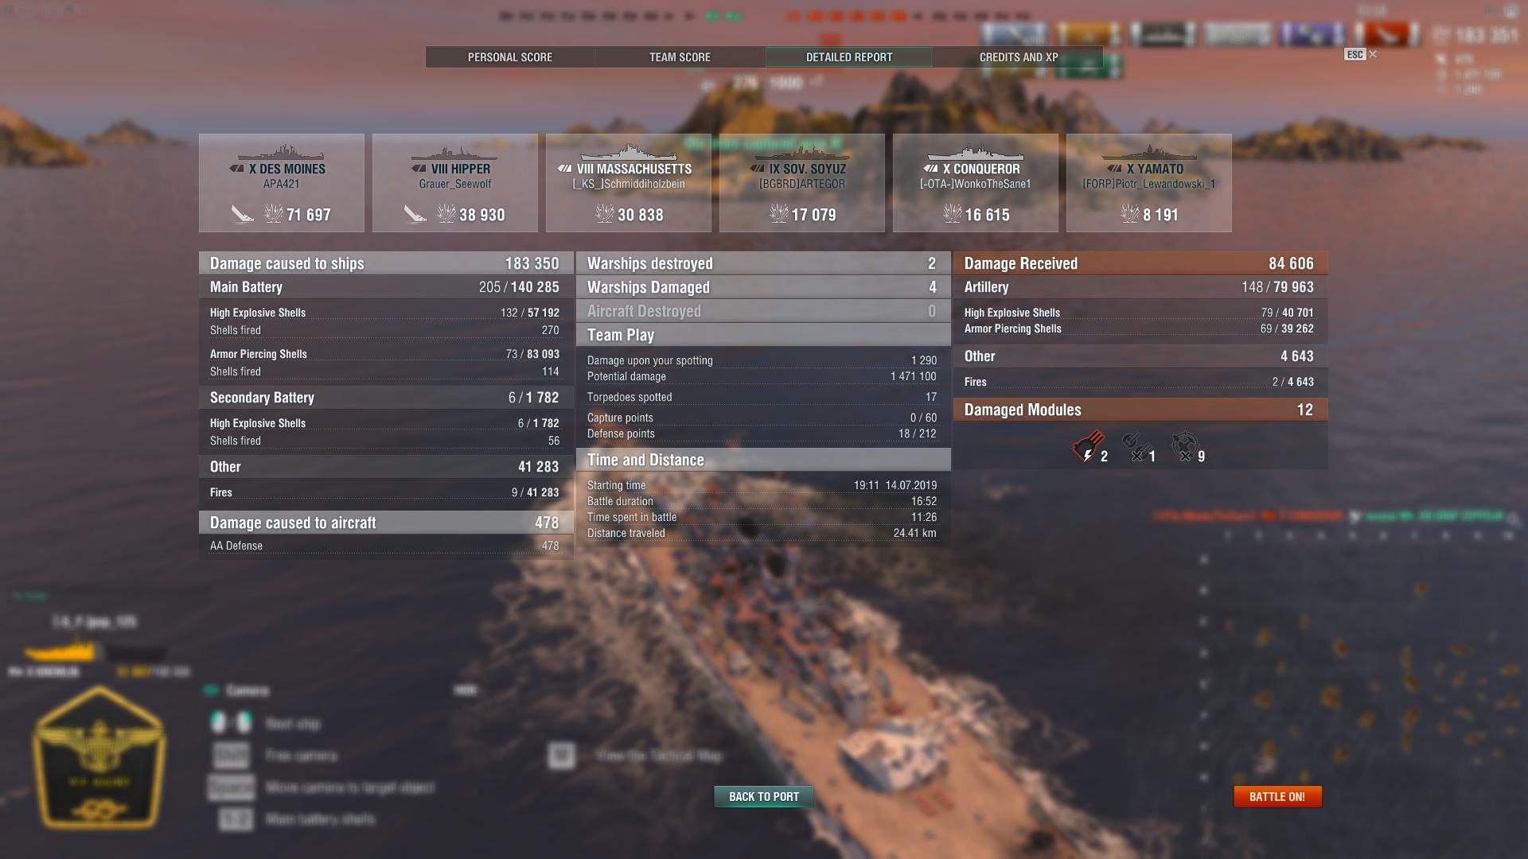Open the Credits and XP tab
Screen dimensions: 1528x859
(1019, 57)
